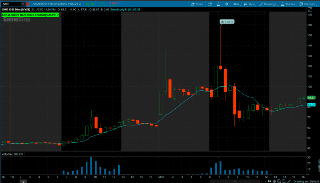This screenshot has height=183, width=320.
Task: Click the zoom out magnifier icon
Action: click(284, 181)
